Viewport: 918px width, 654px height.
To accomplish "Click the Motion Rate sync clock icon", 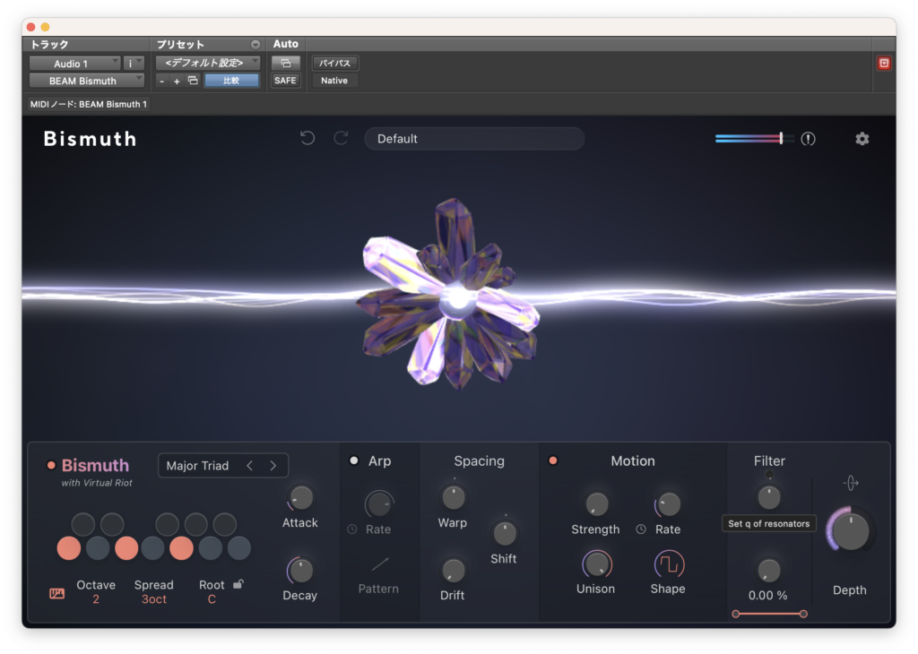I will click(641, 529).
